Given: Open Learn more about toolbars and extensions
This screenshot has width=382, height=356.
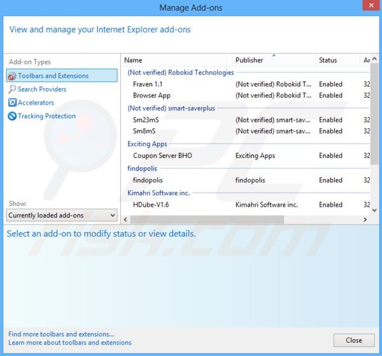Looking at the screenshot, I should click(x=70, y=343).
